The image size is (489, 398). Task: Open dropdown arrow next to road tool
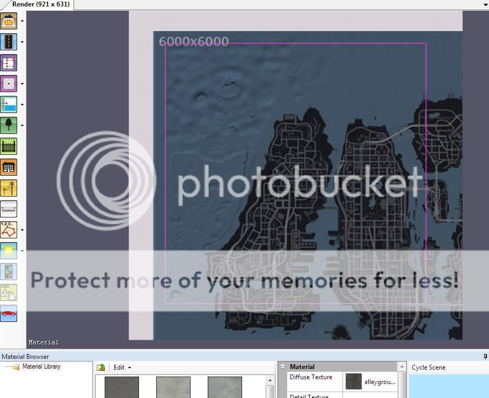(22, 42)
